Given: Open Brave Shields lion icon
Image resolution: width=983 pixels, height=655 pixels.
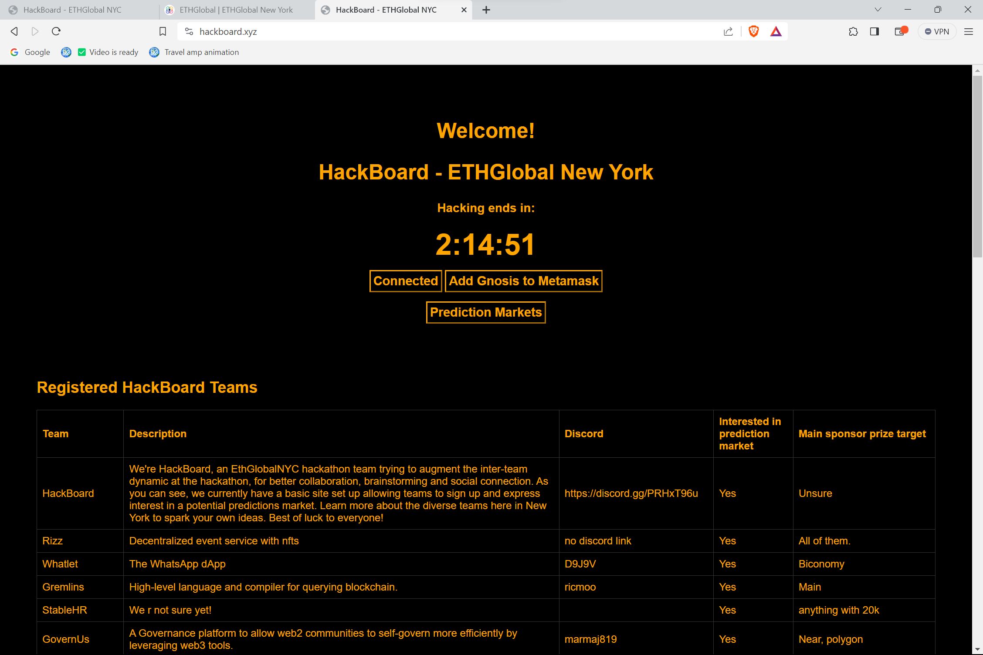Looking at the screenshot, I should (753, 31).
